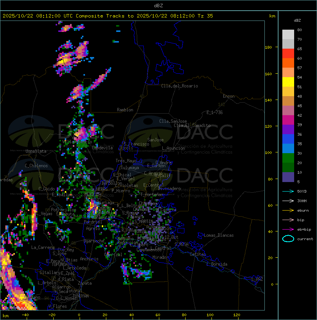Click the L_Vegas map label
The width and height of the screenshot is (317, 320).
(x=44, y=214)
